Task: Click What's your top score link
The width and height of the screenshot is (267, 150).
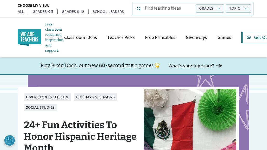Action: [x=195, y=66]
